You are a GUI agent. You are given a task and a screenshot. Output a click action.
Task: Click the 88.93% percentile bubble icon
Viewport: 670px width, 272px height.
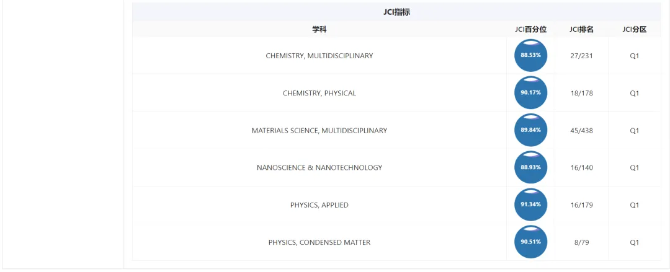530,167
